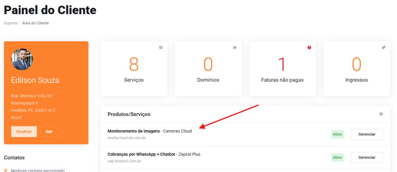Click the tag icon on Domínios card
This screenshot has height=172, width=397.
(235, 48)
